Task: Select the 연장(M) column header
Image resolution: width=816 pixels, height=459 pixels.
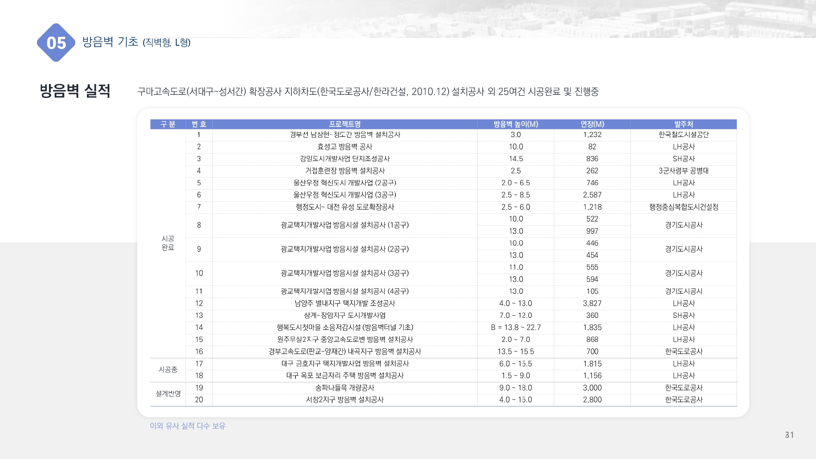Action: tap(592, 124)
